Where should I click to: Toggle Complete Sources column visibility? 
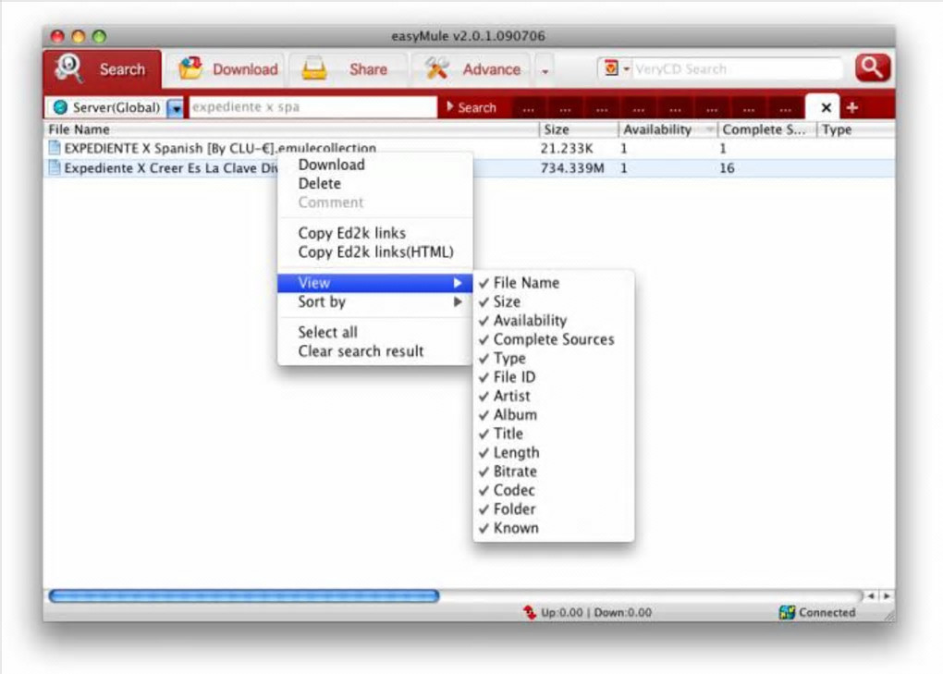(x=554, y=339)
